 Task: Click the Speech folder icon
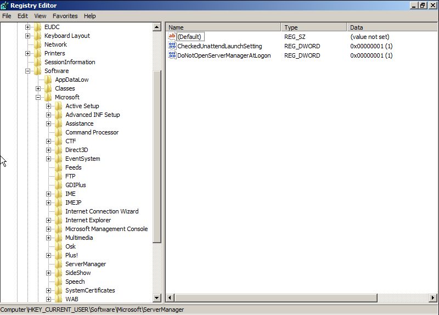point(59,282)
